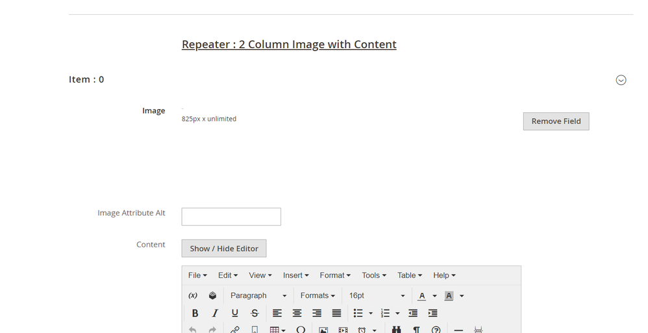
Task: Insert a numbered list
Action: coord(385,313)
